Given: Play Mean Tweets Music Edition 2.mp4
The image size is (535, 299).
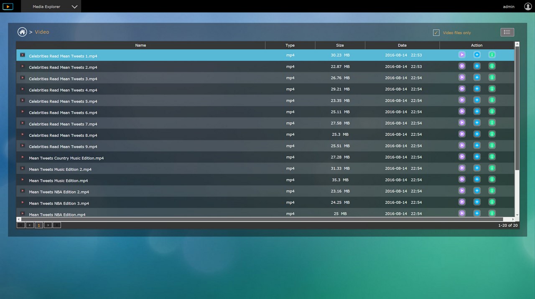Looking at the screenshot, I should (462, 168).
